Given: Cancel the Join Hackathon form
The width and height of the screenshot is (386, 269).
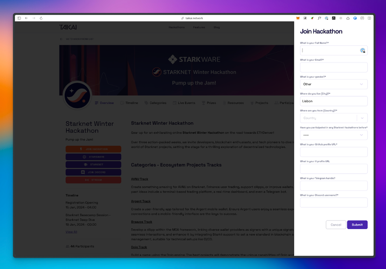Looking at the screenshot, I should click(x=336, y=225).
